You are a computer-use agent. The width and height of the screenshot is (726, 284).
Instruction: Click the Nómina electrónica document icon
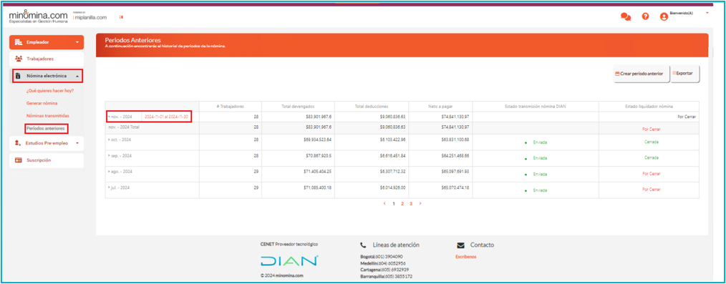pyautogui.click(x=18, y=76)
